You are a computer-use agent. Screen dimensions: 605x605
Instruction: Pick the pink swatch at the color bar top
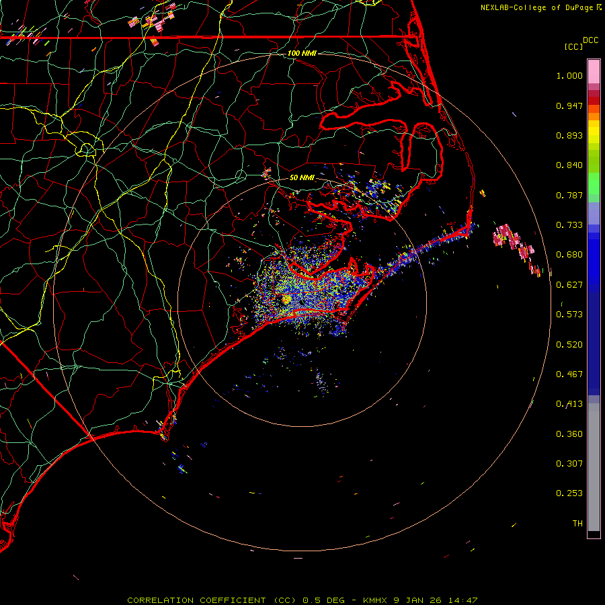coord(594,69)
